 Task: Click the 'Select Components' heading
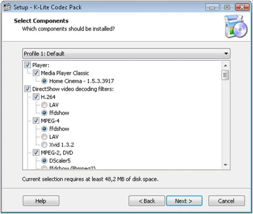[x=41, y=21]
